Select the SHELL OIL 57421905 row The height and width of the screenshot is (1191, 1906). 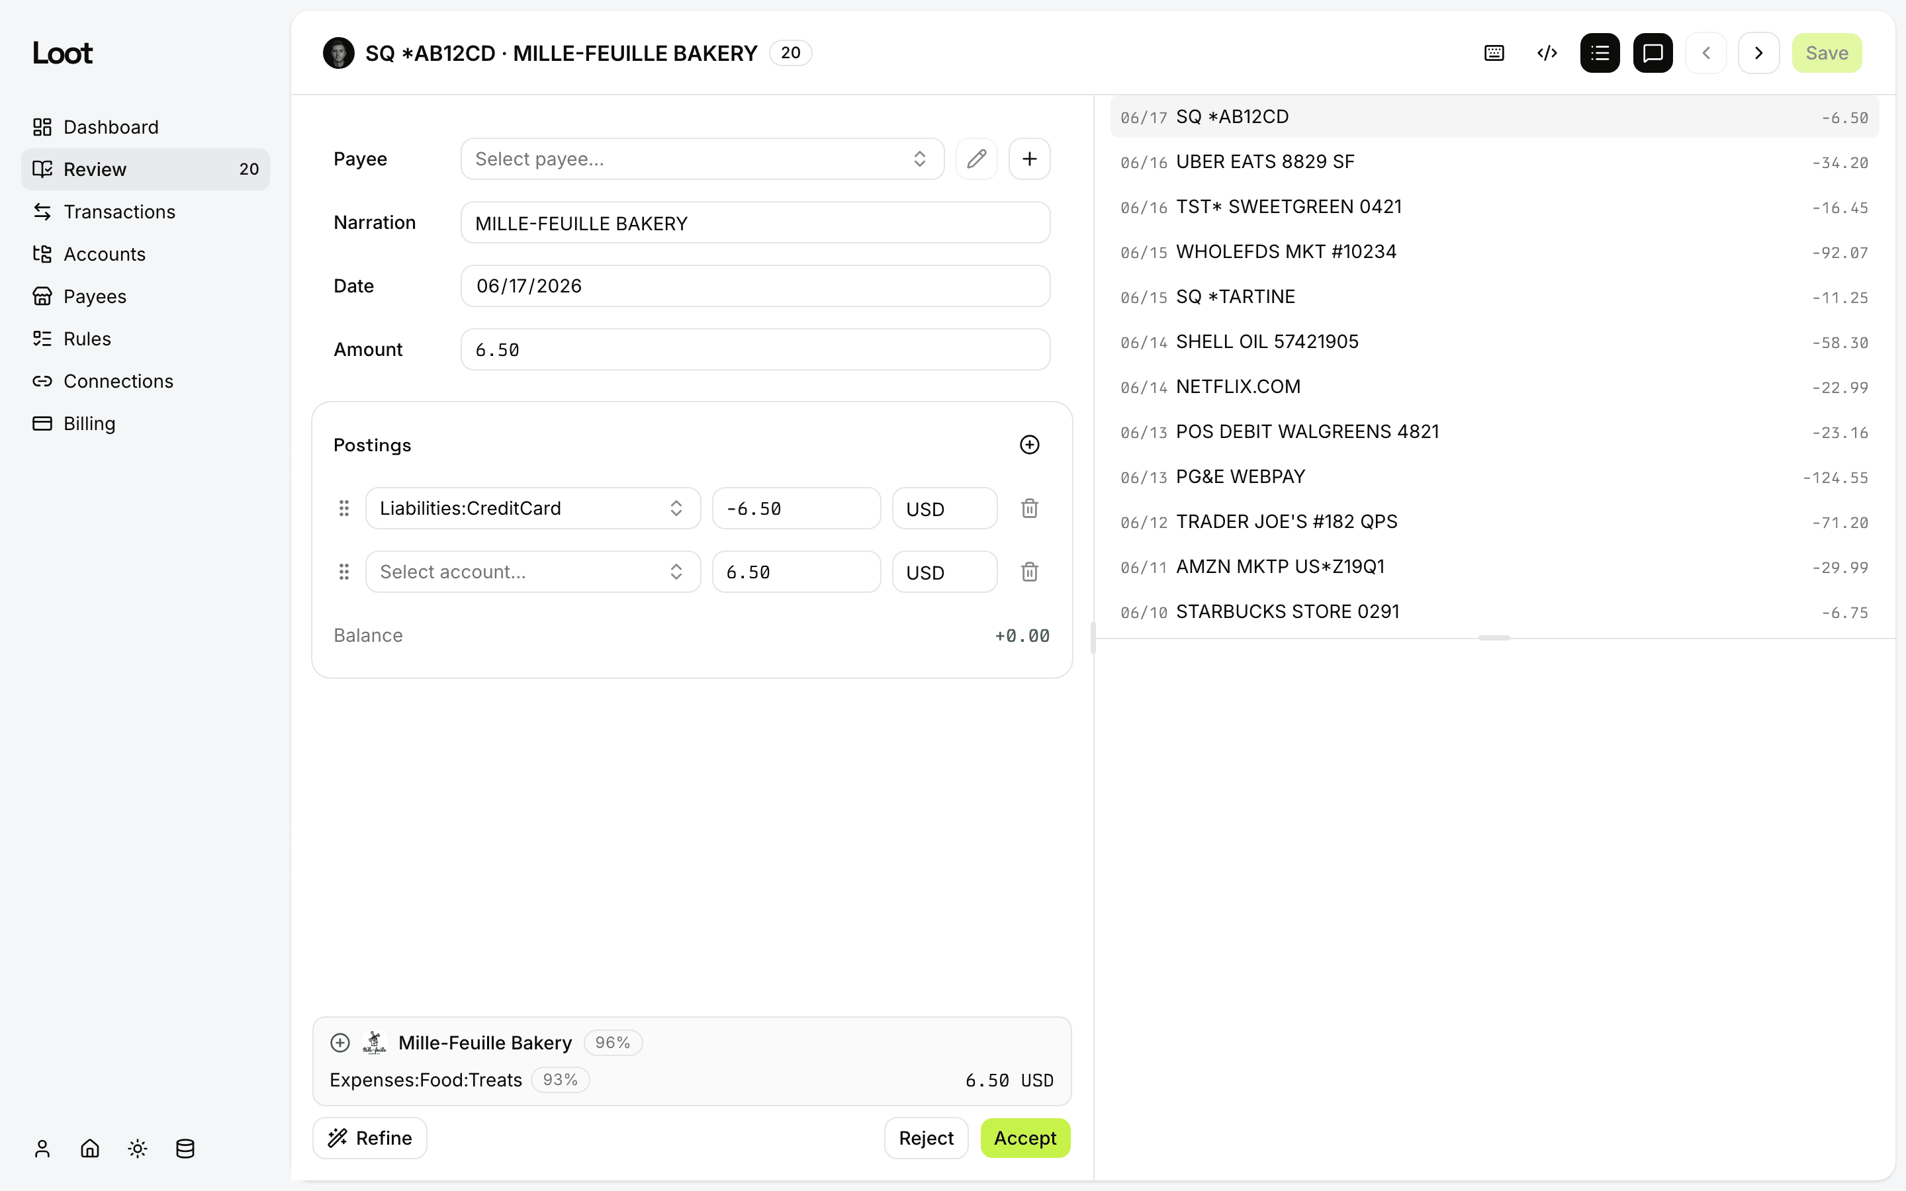[x=1494, y=342]
